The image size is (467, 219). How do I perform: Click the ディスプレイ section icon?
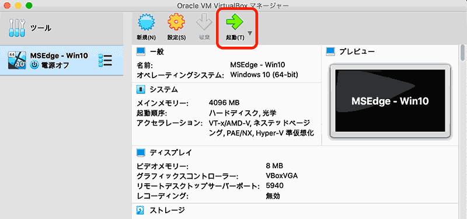click(141, 152)
